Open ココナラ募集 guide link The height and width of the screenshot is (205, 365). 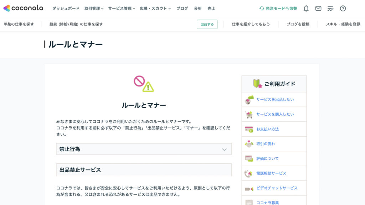point(267,203)
